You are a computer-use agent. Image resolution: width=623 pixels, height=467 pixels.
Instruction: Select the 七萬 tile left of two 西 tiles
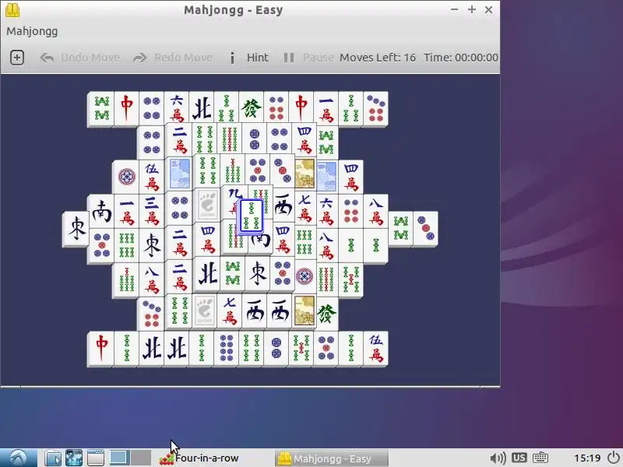(x=230, y=311)
